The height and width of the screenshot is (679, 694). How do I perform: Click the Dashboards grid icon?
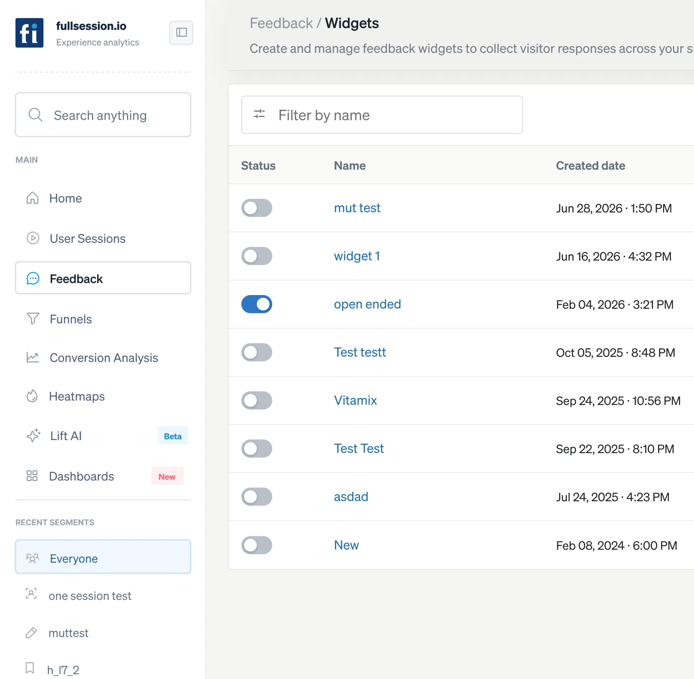pos(32,476)
